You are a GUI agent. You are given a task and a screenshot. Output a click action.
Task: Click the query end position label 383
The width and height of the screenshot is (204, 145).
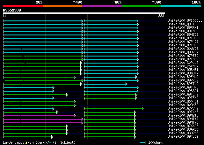pos(161,16)
